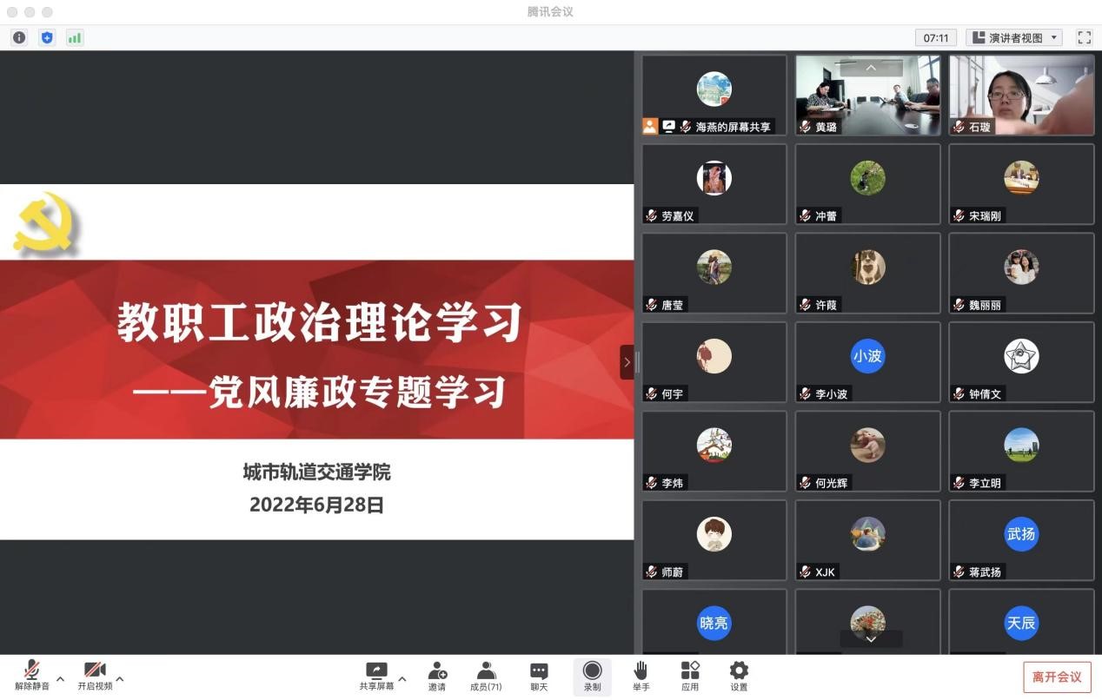Open the 应用 apps icon
1102x700 pixels.
click(690, 677)
